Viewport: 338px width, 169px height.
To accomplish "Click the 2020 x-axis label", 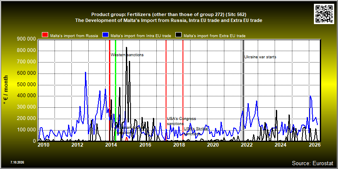I will pyautogui.click(x=213, y=144).
